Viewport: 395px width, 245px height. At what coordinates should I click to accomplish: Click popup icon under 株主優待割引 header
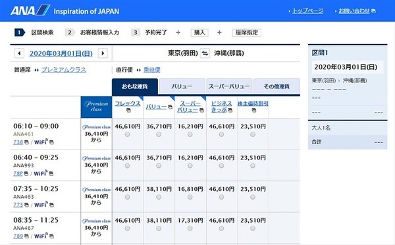254,110
